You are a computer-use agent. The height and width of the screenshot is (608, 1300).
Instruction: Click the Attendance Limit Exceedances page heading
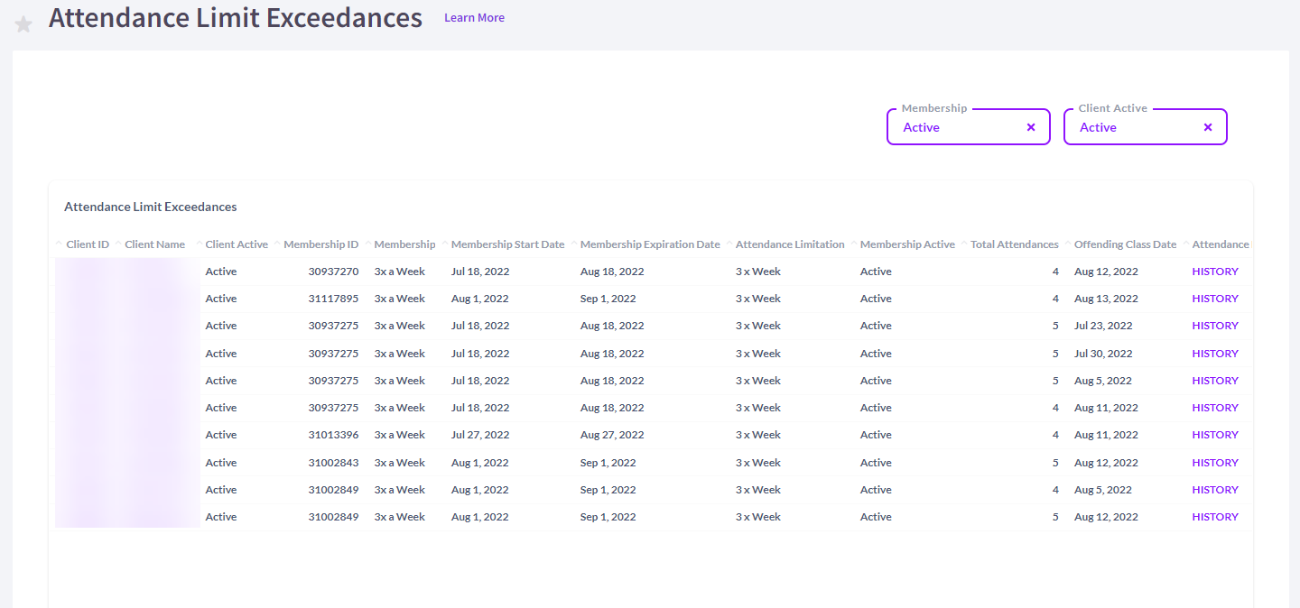[236, 17]
